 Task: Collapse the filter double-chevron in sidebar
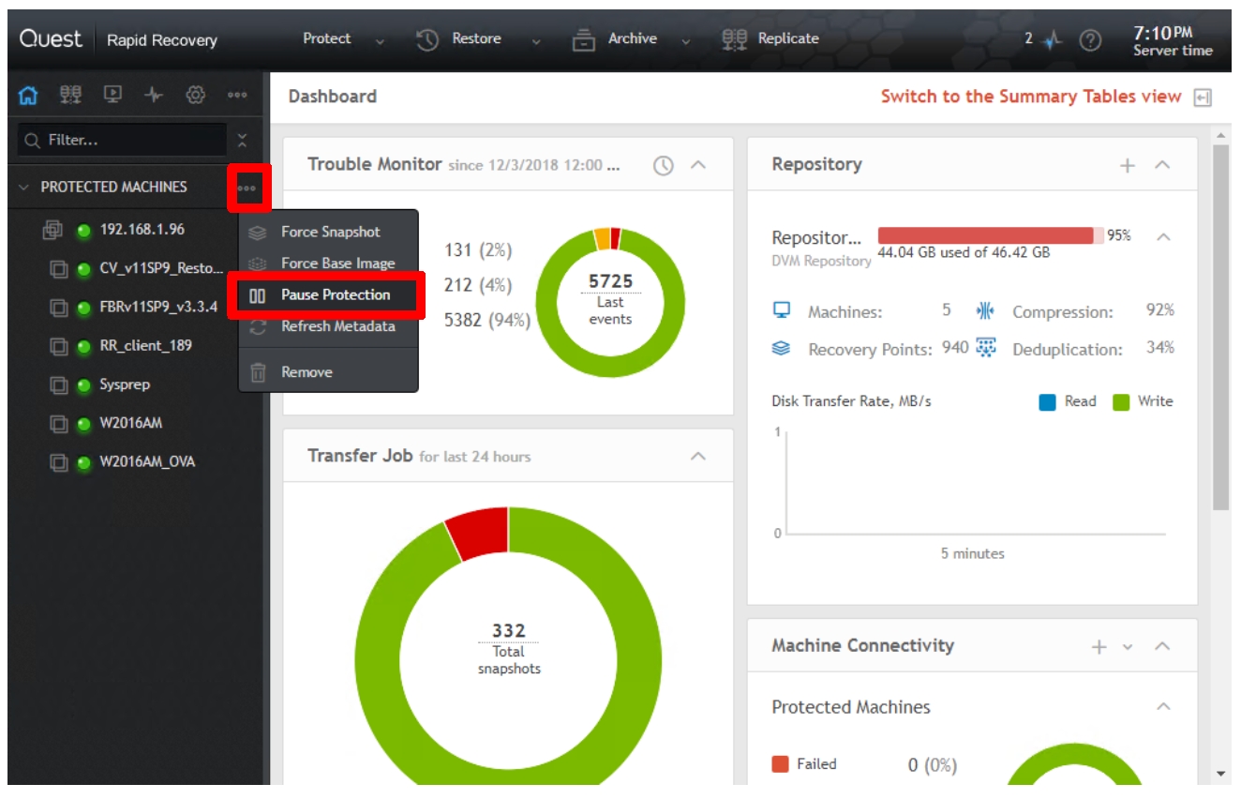[x=243, y=141]
